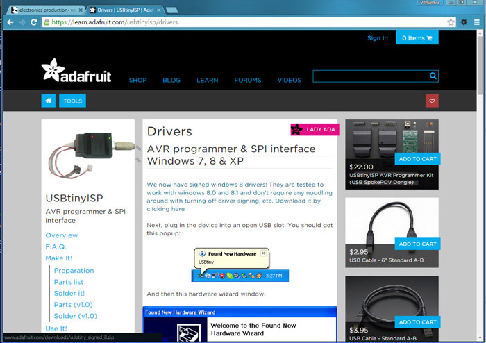
Task: Open the Chrome hamburger menu
Action: pos(477,22)
